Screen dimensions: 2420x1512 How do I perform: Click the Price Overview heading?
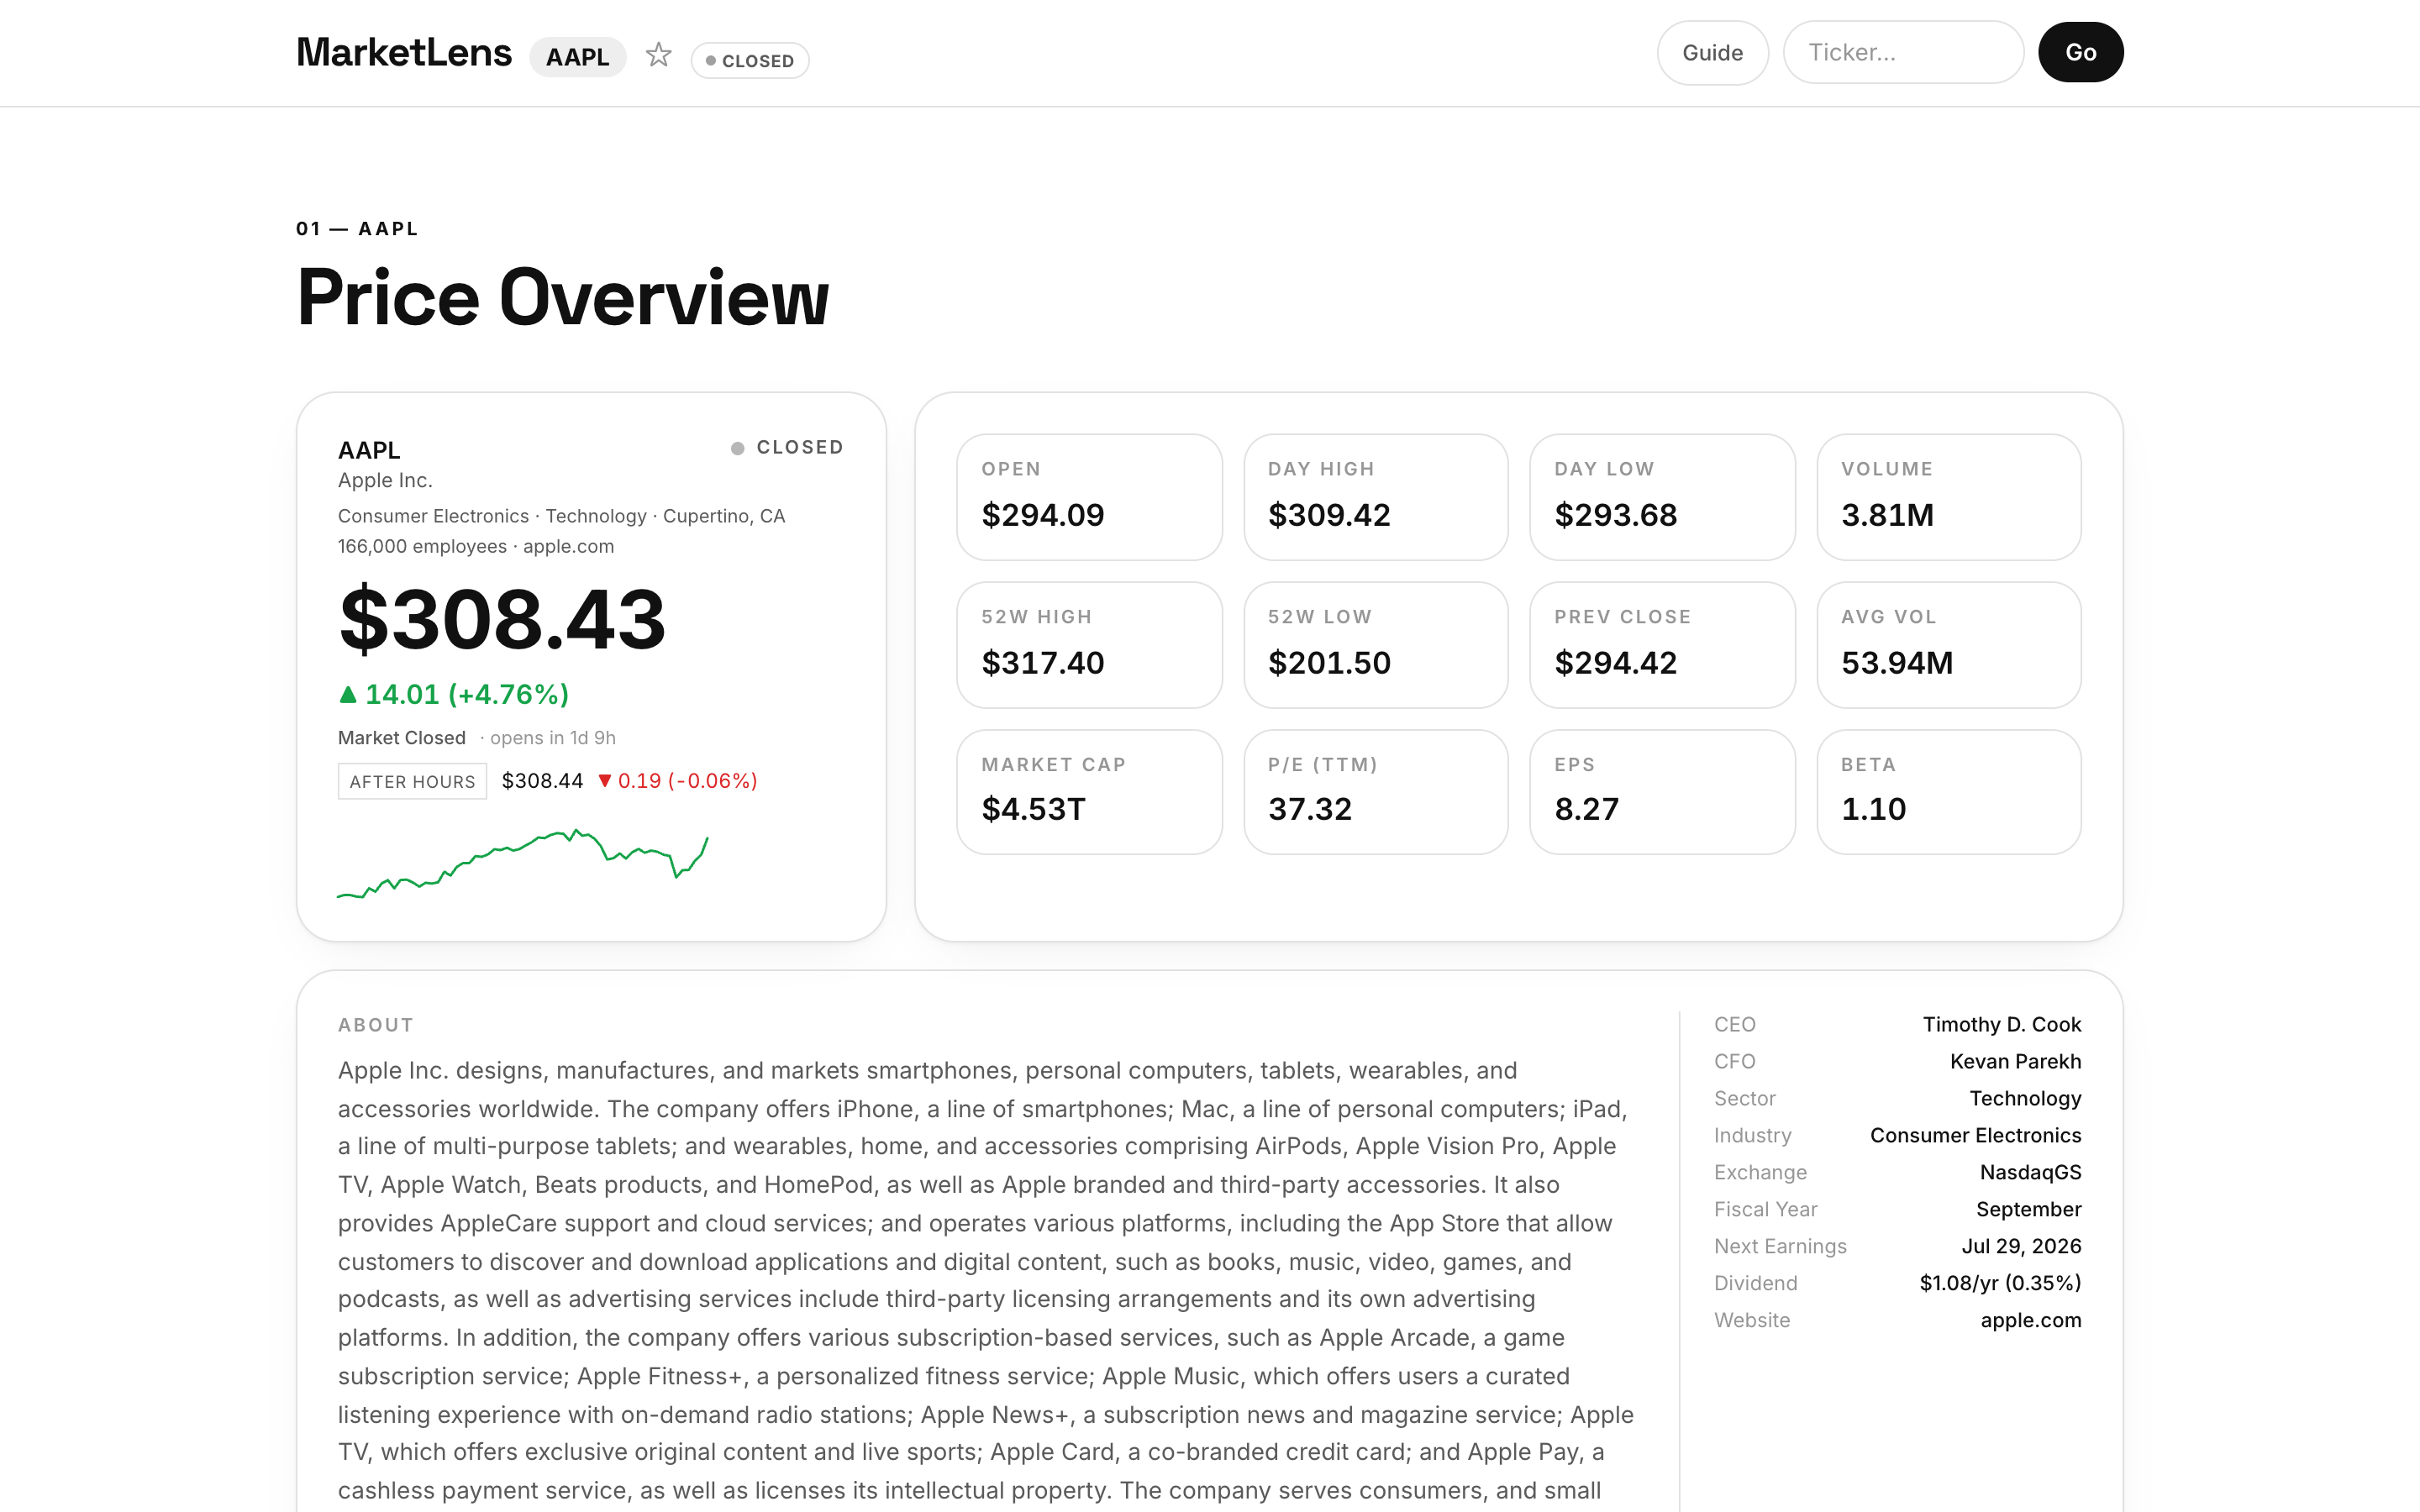tap(563, 298)
